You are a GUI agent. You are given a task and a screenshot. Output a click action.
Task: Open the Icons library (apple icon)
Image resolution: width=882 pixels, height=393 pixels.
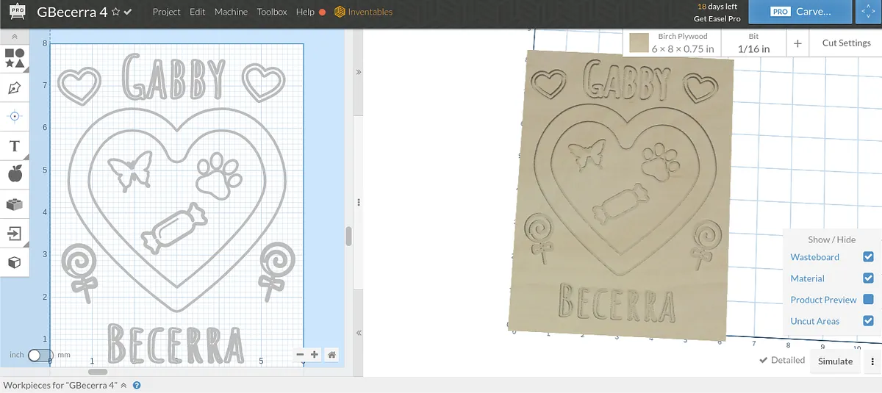14,174
